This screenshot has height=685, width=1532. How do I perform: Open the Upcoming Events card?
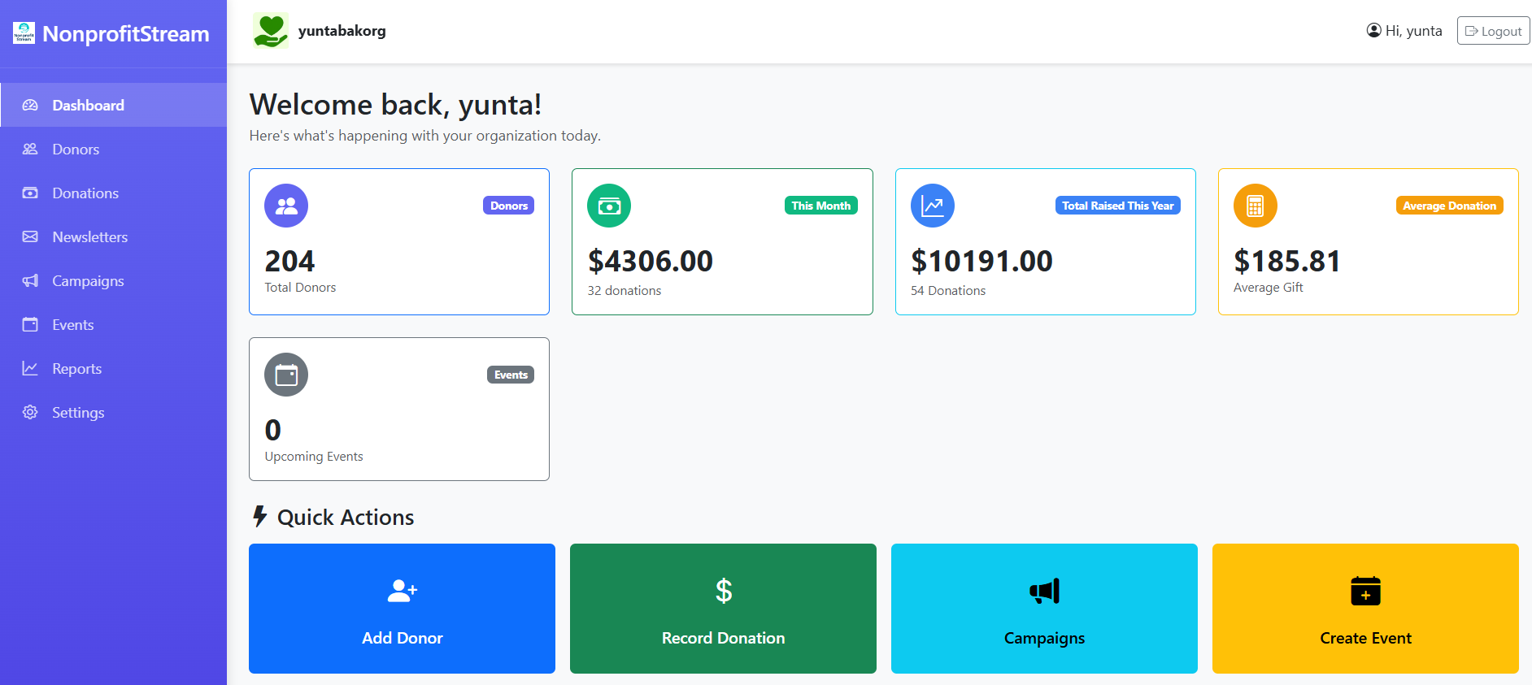coord(398,409)
